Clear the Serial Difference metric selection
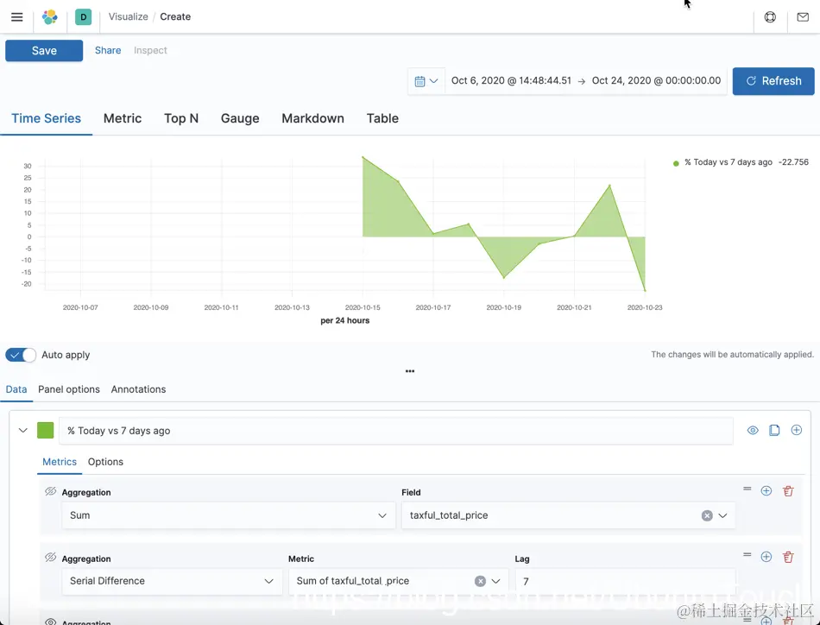 [480, 581]
